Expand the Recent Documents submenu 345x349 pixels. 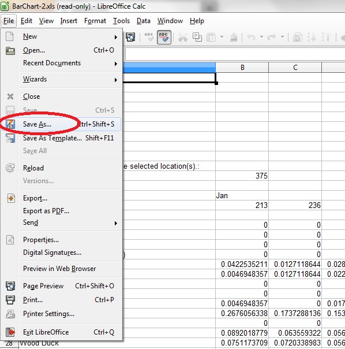116,64
